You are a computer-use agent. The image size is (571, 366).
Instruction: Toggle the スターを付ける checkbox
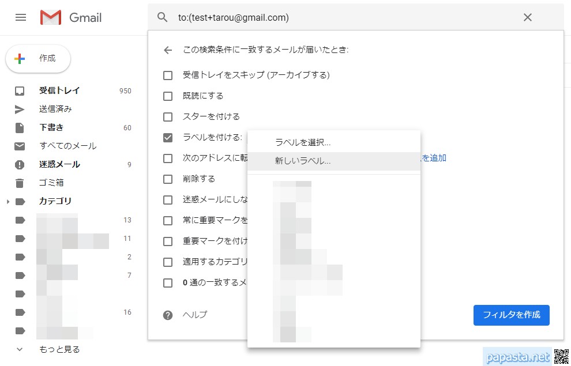coord(168,116)
